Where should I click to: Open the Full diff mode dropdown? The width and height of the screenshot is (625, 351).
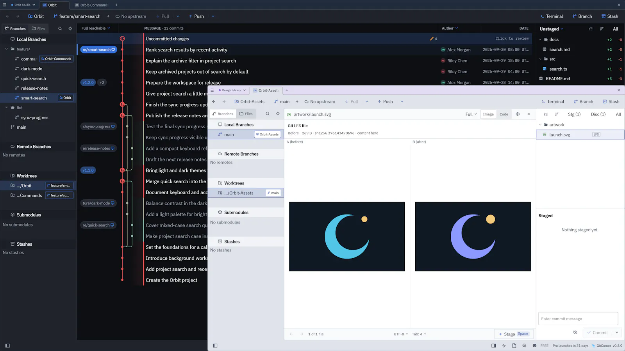coord(471,114)
